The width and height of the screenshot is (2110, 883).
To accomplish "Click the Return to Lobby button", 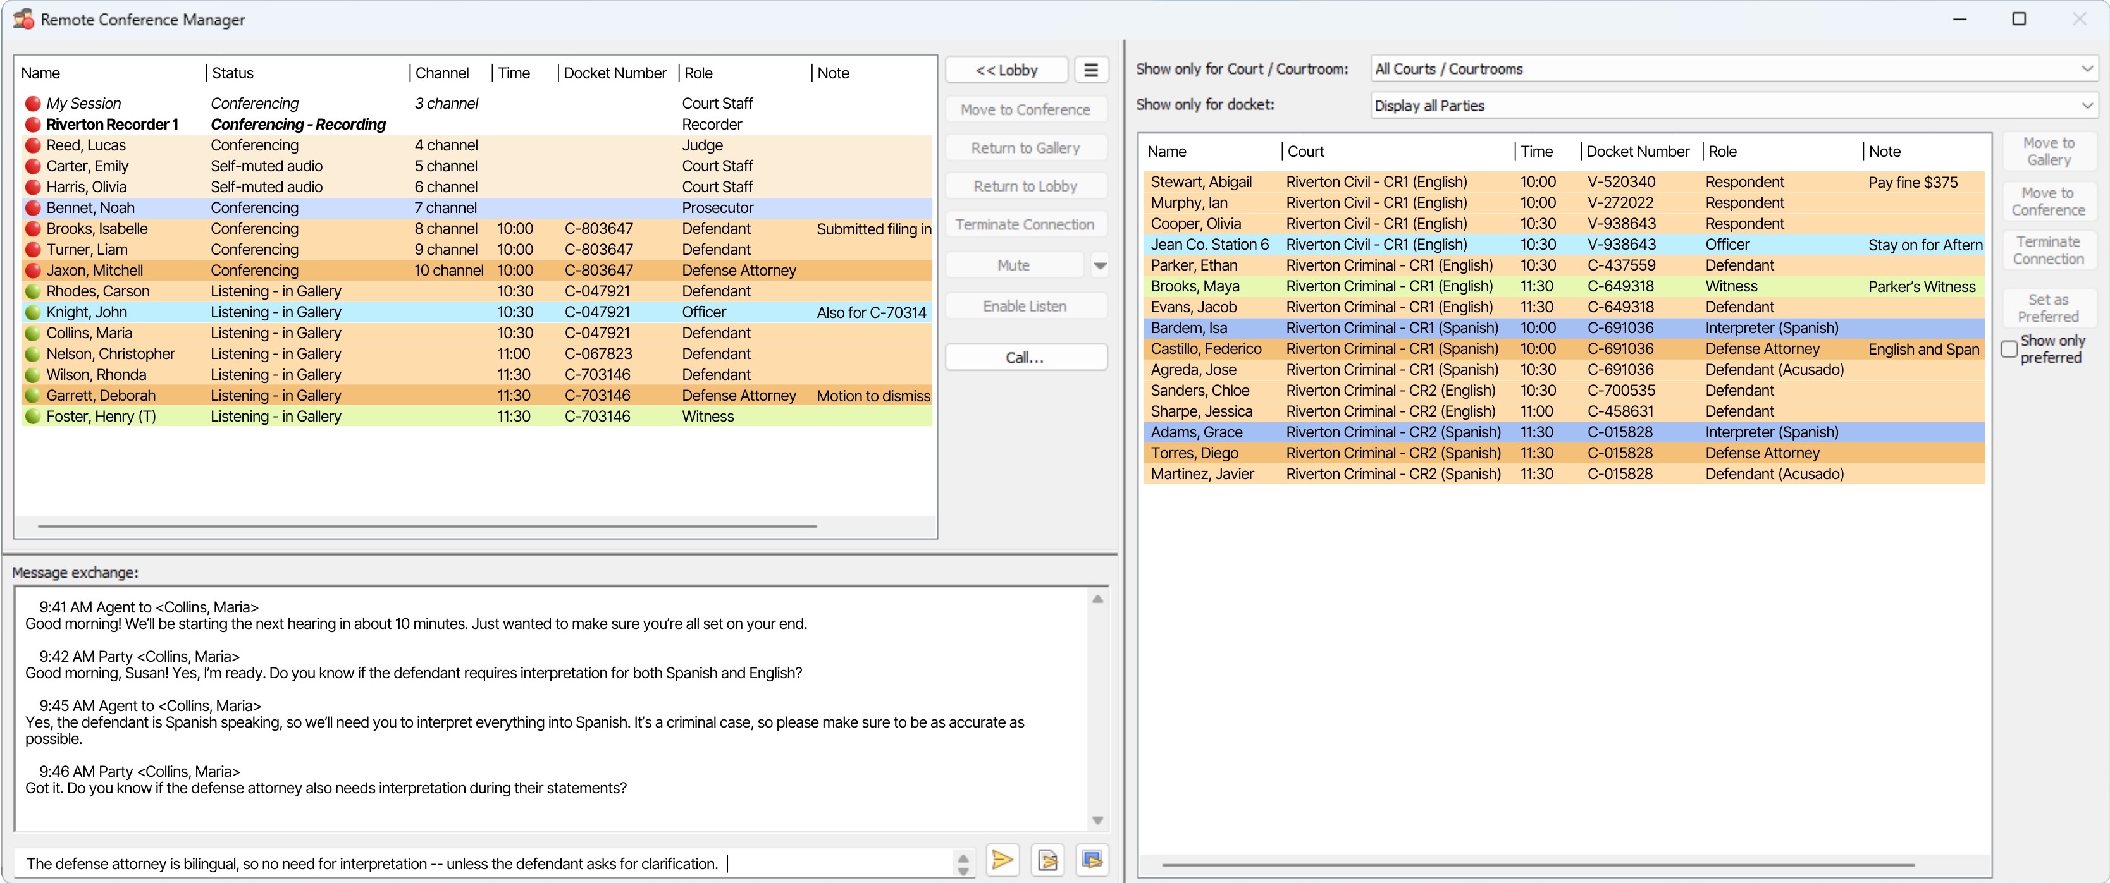I will coord(1025,186).
